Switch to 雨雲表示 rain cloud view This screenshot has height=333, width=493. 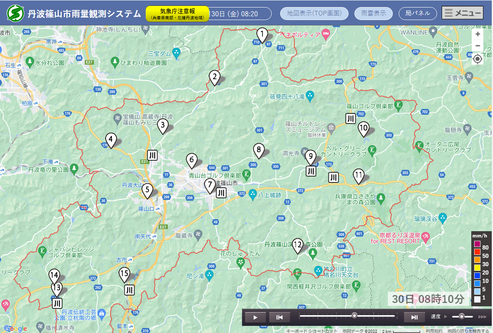374,13
